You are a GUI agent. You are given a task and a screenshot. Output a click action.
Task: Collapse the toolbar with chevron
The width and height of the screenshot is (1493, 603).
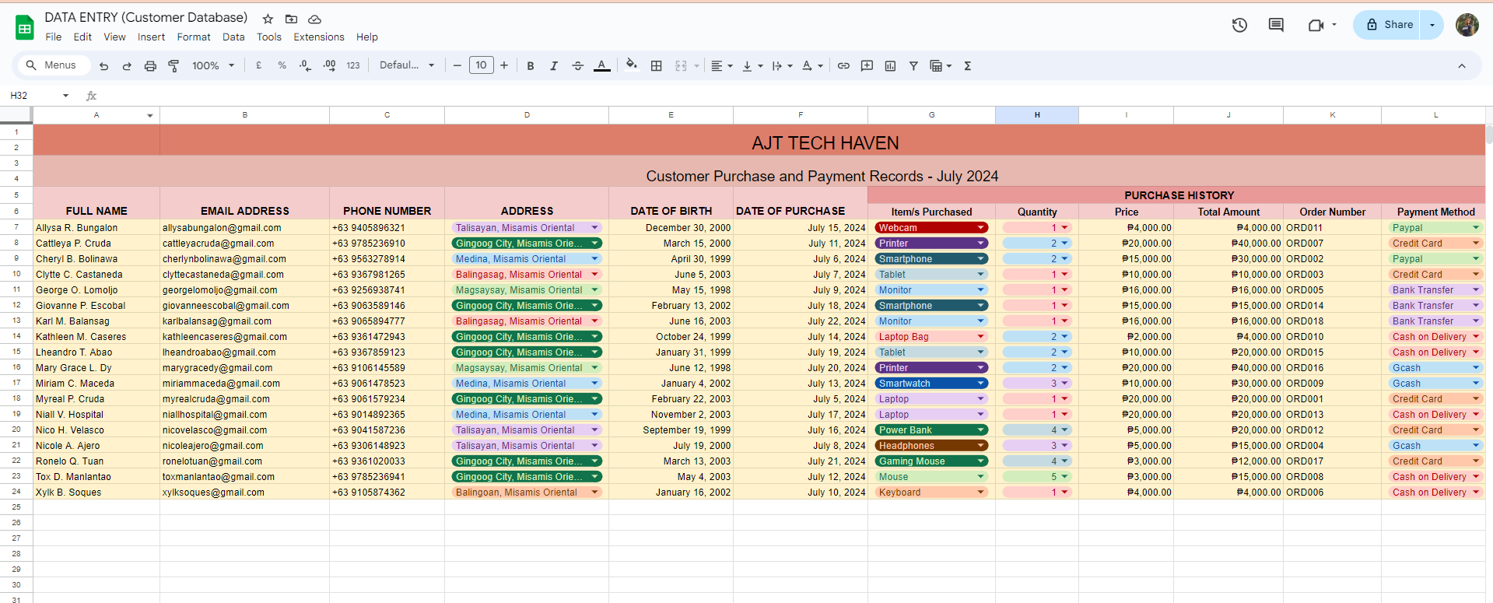(x=1462, y=66)
